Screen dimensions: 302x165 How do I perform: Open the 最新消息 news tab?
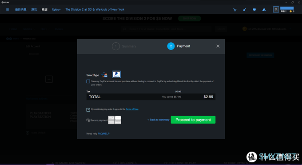pyautogui.click(x=20, y=9)
